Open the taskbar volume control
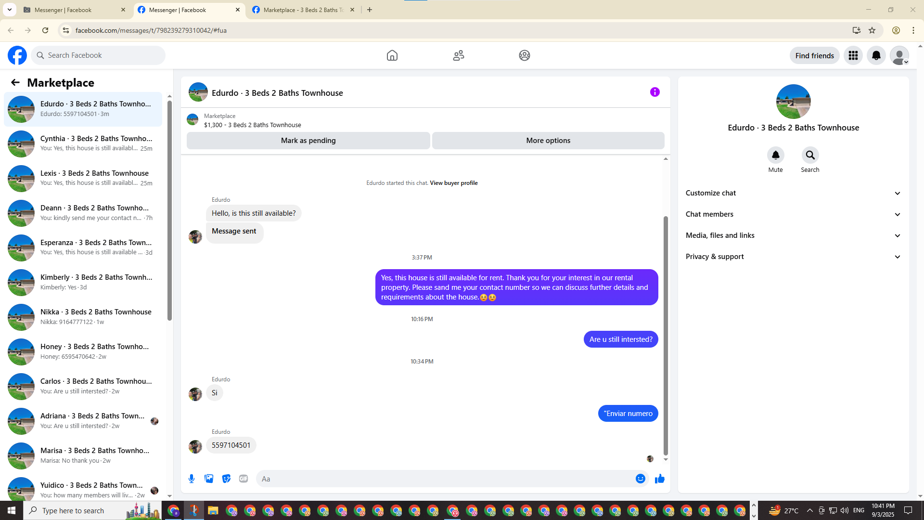This screenshot has width=924, height=520. coord(845,510)
